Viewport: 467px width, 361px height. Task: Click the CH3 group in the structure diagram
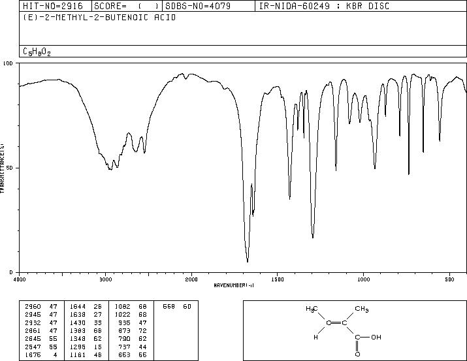click(362, 309)
